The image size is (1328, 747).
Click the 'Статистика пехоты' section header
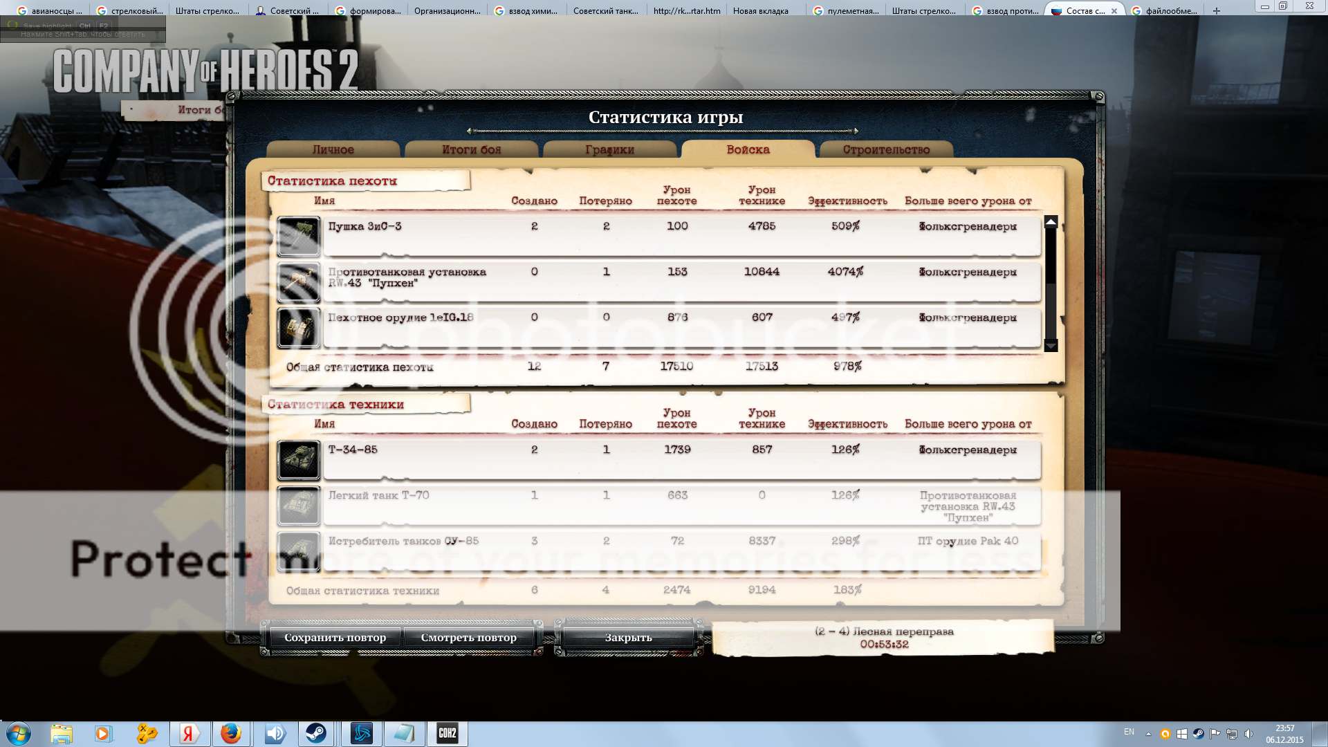coord(332,181)
